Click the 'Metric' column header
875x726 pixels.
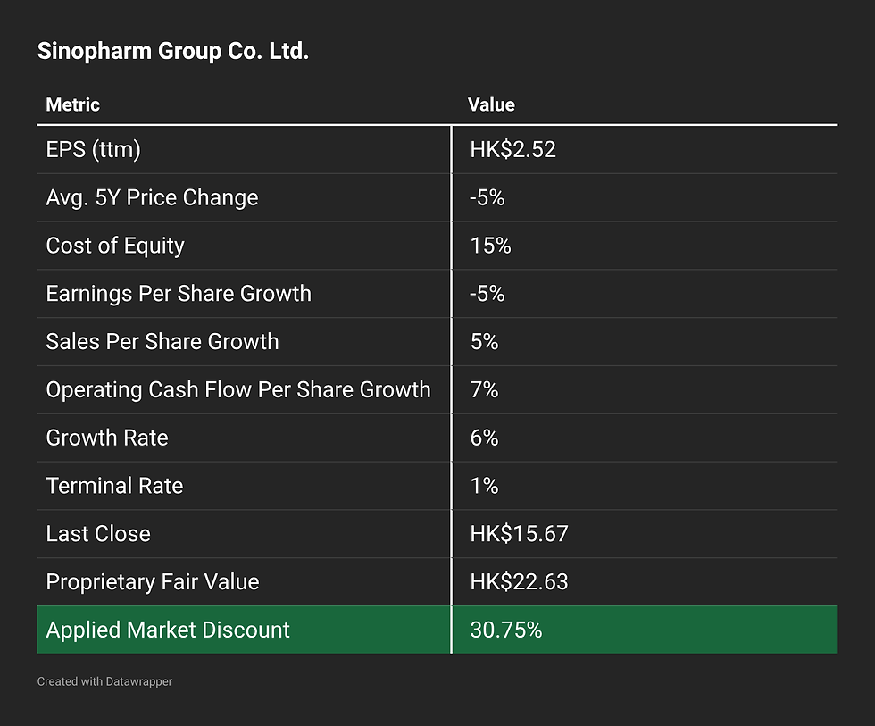72,104
